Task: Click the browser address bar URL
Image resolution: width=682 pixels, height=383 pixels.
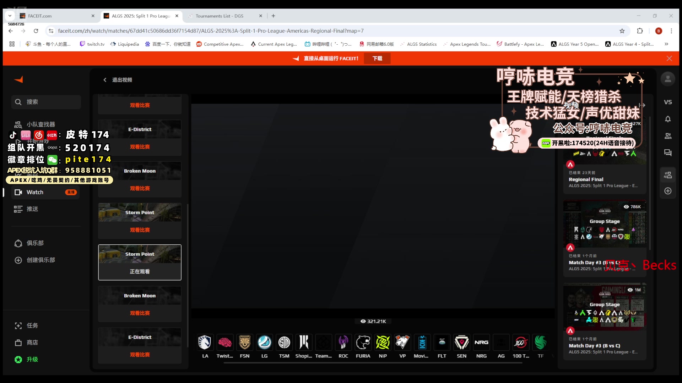Action: click(x=211, y=31)
